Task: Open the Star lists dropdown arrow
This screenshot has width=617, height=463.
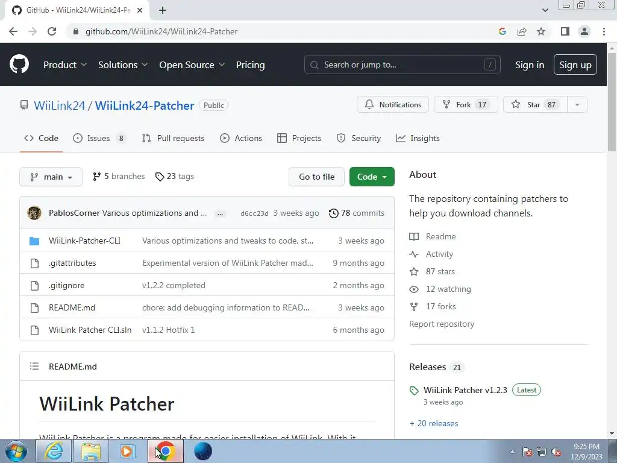Action: 577,105
